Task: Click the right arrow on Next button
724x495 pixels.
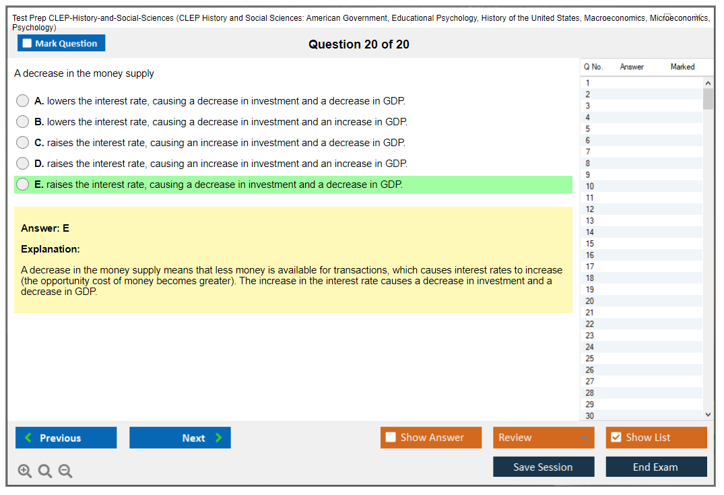Action: [x=219, y=438]
